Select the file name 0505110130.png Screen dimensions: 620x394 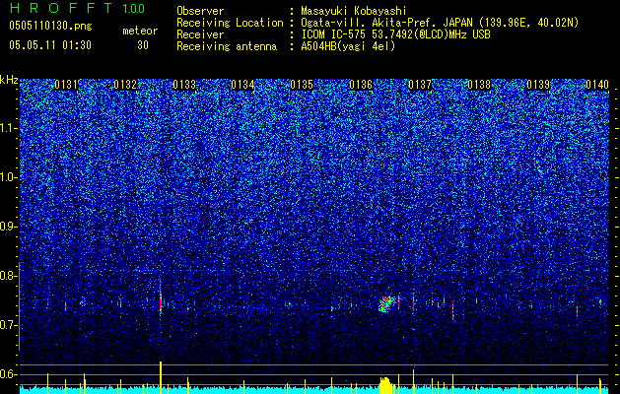pos(50,26)
